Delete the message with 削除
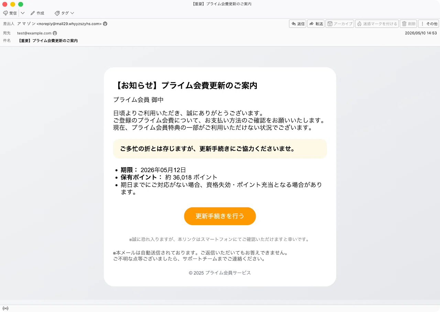 408,24
